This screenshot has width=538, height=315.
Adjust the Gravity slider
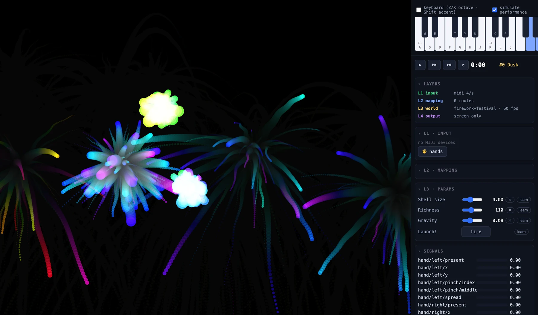pyautogui.click(x=472, y=220)
